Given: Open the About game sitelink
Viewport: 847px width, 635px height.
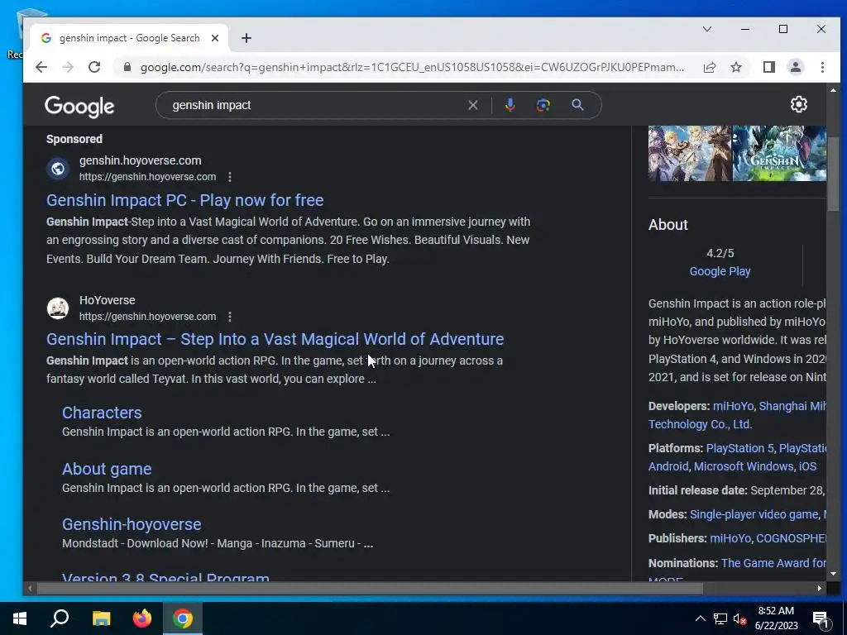Looking at the screenshot, I should pos(107,469).
